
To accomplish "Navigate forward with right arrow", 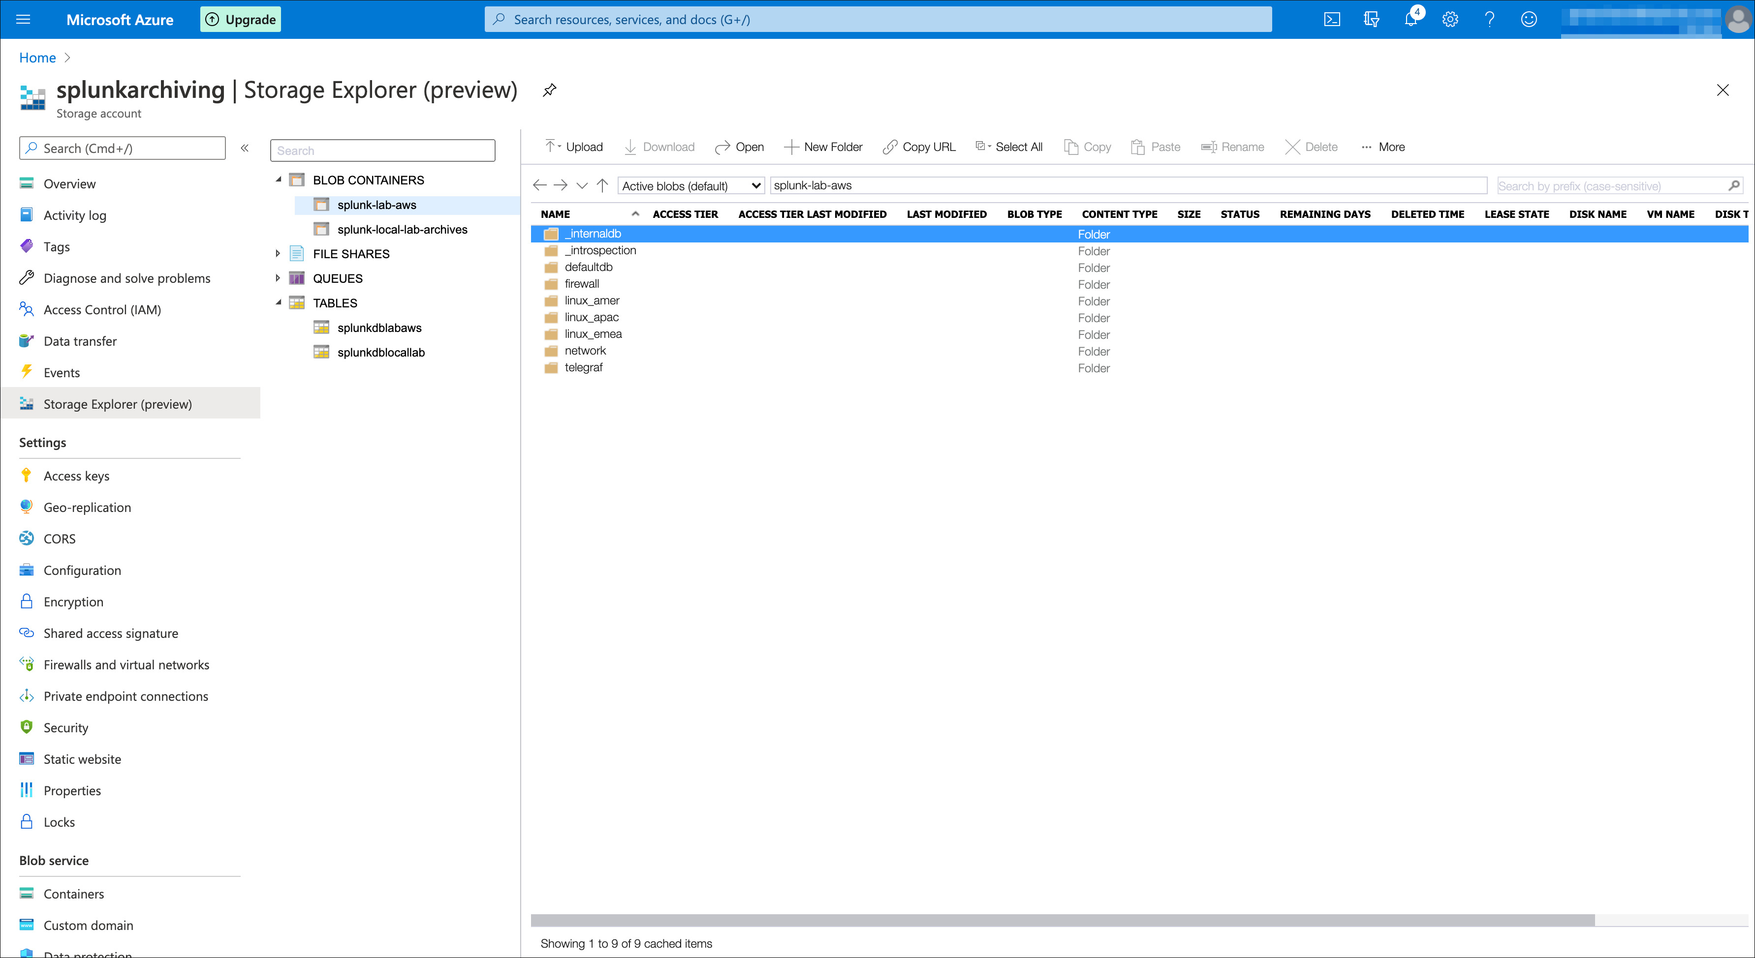I will (561, 185).
